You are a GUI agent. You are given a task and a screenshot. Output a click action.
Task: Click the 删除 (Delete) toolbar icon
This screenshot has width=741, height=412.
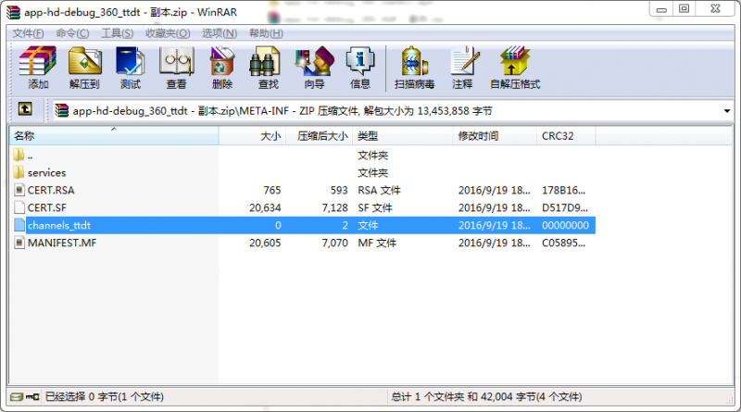click(x=222, y=68)
